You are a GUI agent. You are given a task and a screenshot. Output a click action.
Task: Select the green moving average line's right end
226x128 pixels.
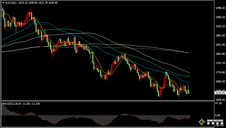[x=189, y=77]
